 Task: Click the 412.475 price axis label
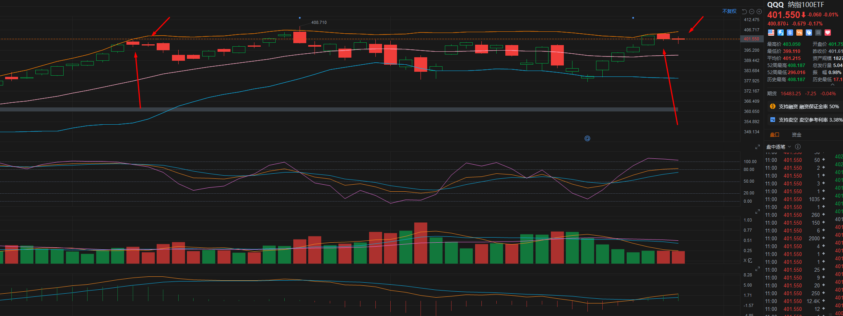click(752, 20)
